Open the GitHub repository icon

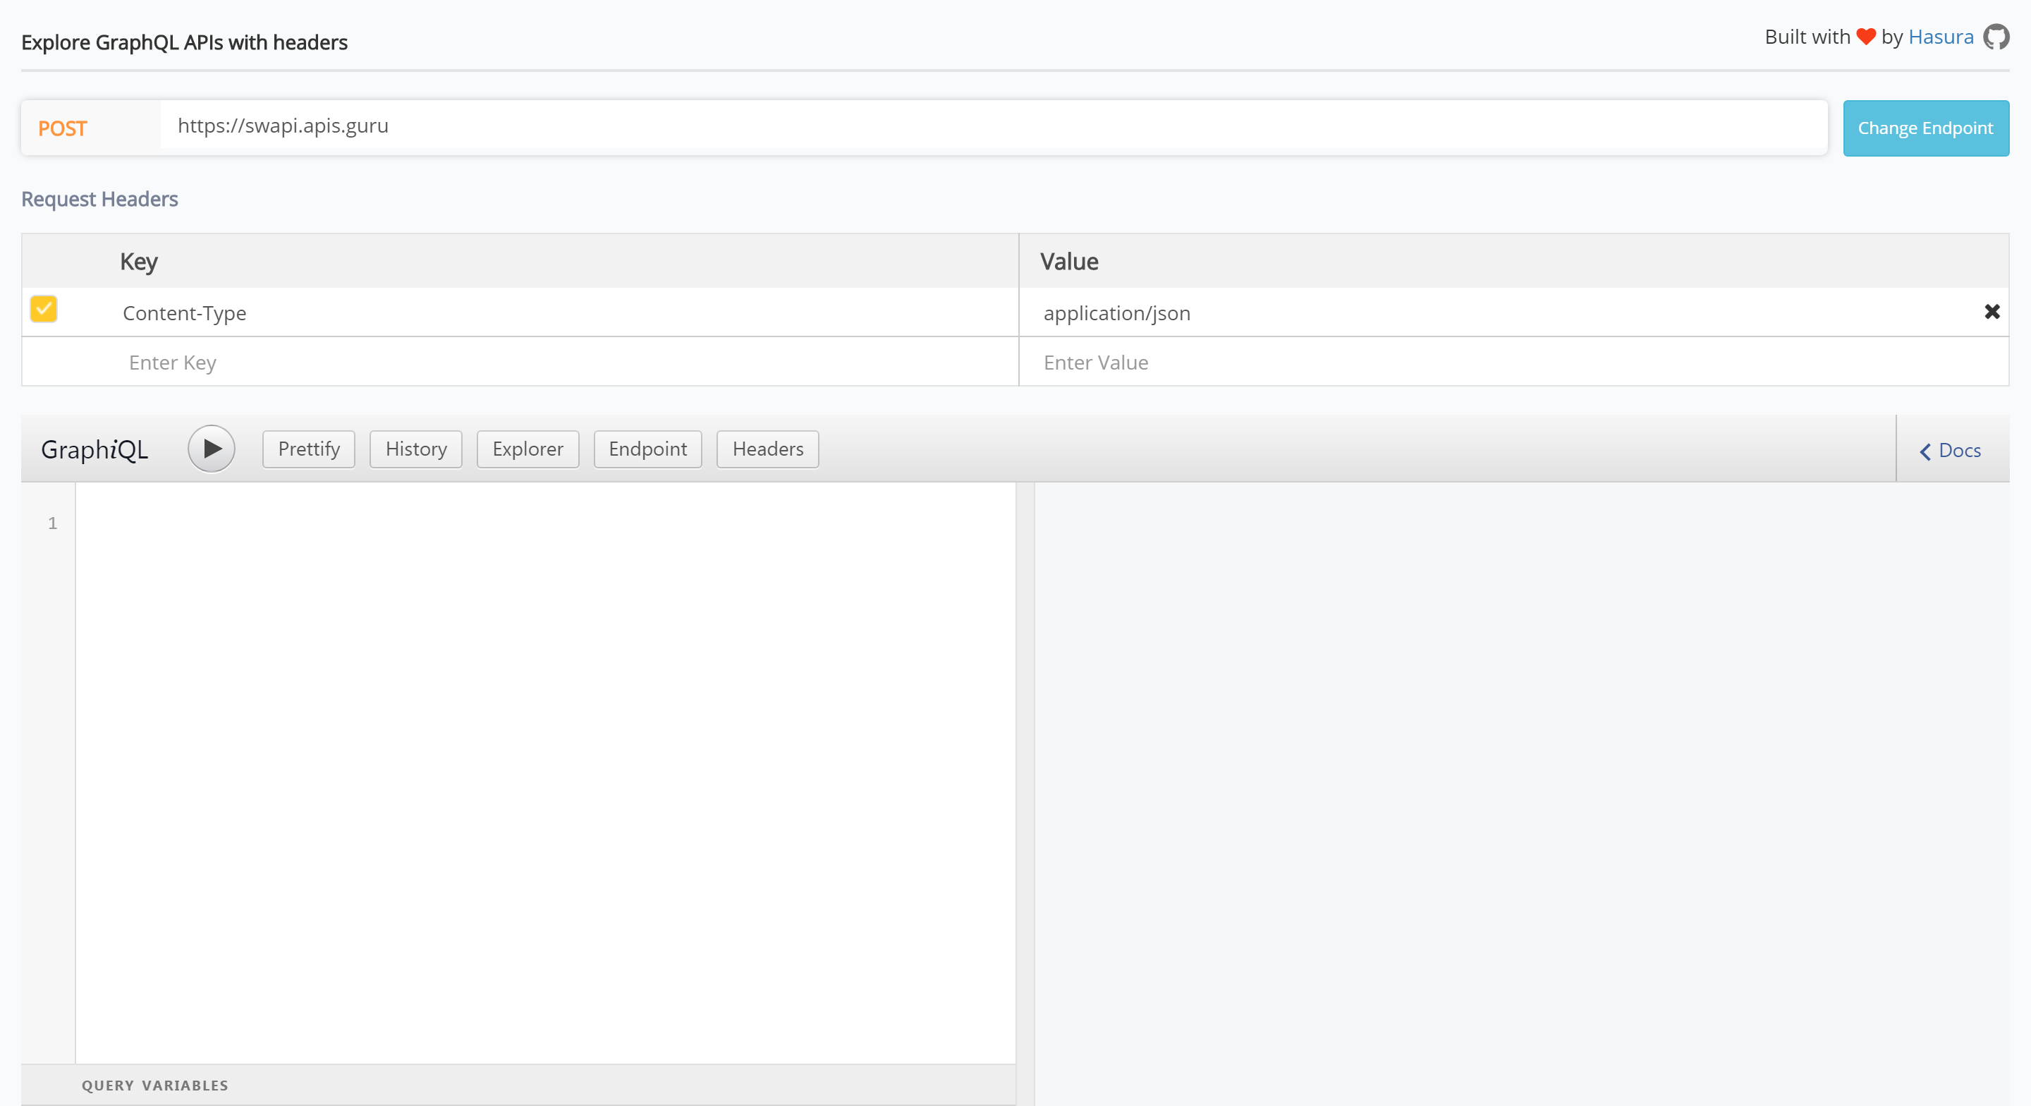pyautogui.click(x=1996, y=36)
